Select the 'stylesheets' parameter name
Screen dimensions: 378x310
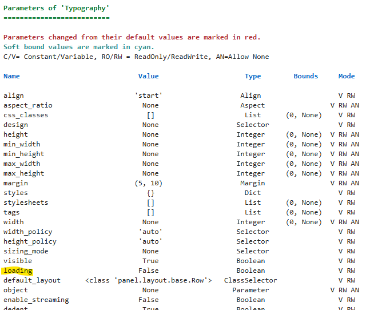[x=26, y=202]
